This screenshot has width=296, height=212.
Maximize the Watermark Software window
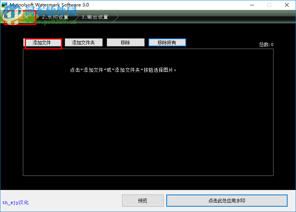[269, 5]
